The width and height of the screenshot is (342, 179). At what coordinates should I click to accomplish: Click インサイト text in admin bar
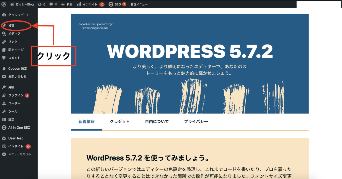click(90, 4)
